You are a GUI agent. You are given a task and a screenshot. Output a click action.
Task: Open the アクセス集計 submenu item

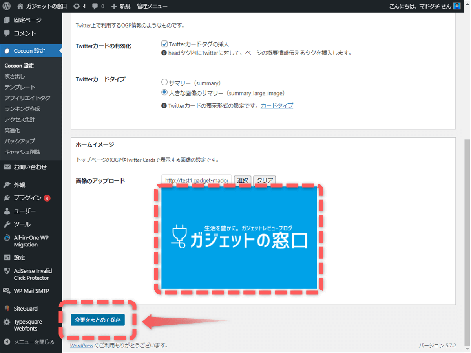coord(20,120)
